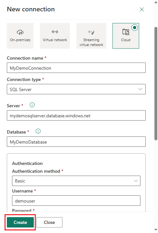158x233 pixels.
Task: Click the Close button
Action: 49,222
